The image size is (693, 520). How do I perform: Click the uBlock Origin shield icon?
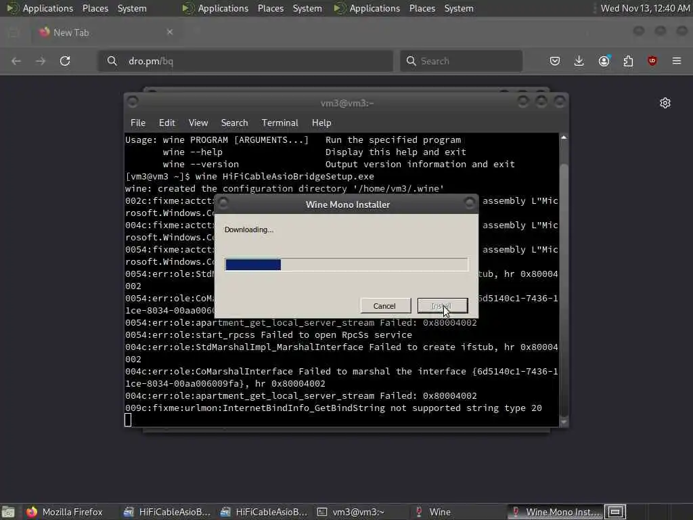coord(652,61)
